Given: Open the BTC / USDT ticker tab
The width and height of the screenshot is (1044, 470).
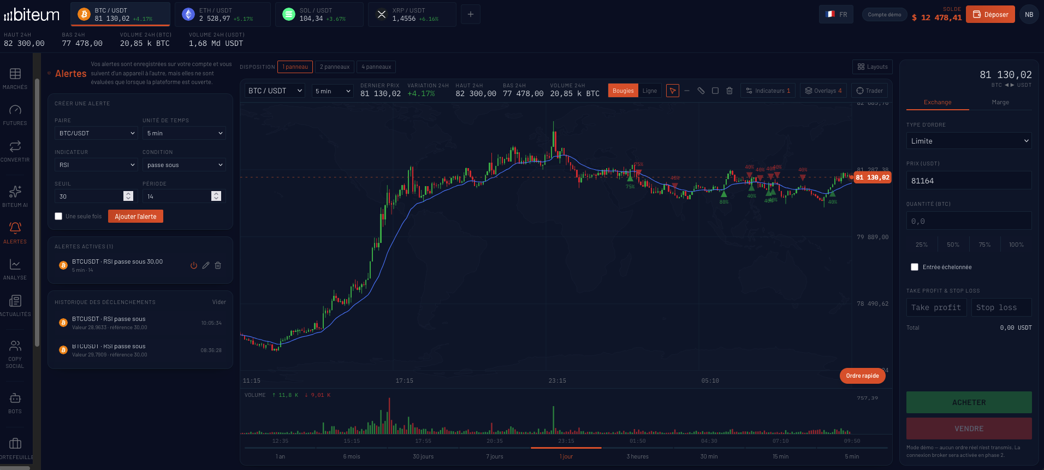Looking at the screenshot, I should point(120,14).
